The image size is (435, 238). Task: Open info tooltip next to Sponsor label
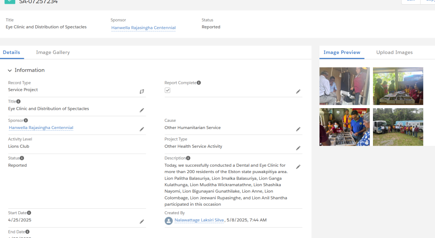[x=26, y=120]
